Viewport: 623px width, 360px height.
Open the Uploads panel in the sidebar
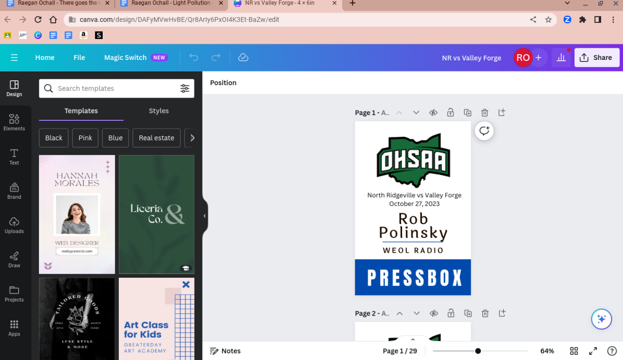pyautogui.click(x=14, y=225)
